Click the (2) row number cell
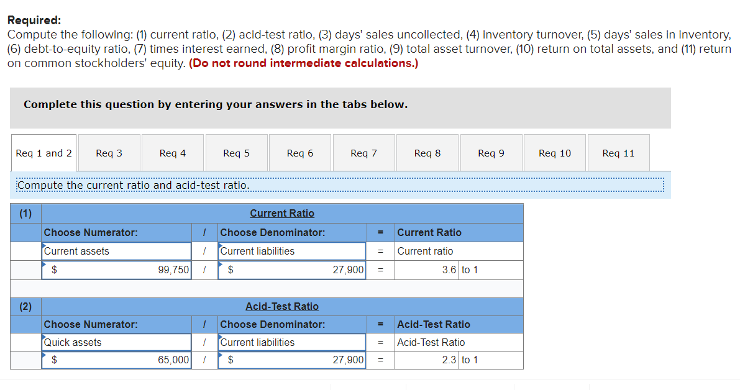This screenshot has height=390, width=740. [x=25, y=307]
